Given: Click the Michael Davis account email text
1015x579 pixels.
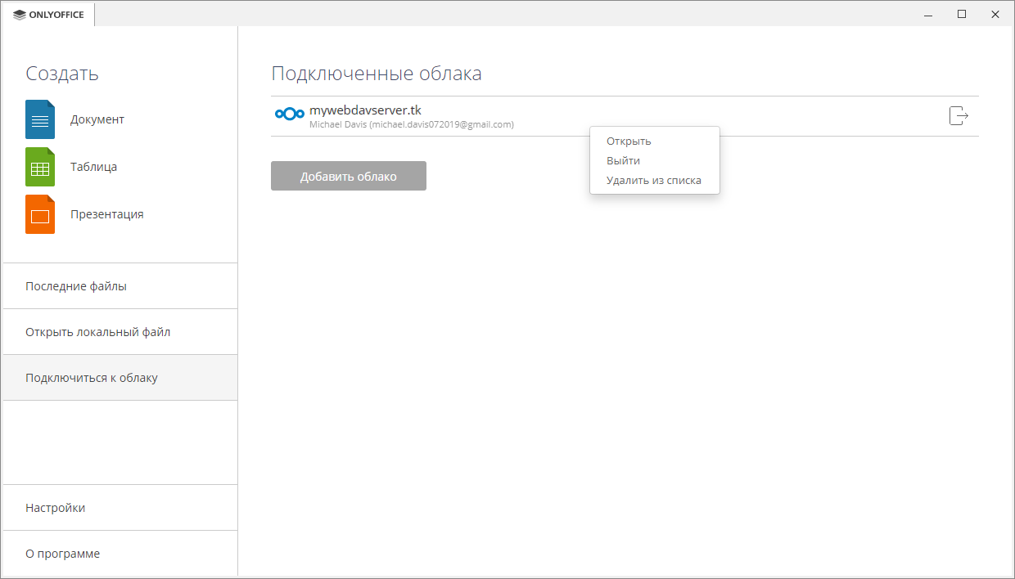Looking at the screenshot, I should 412,124.
